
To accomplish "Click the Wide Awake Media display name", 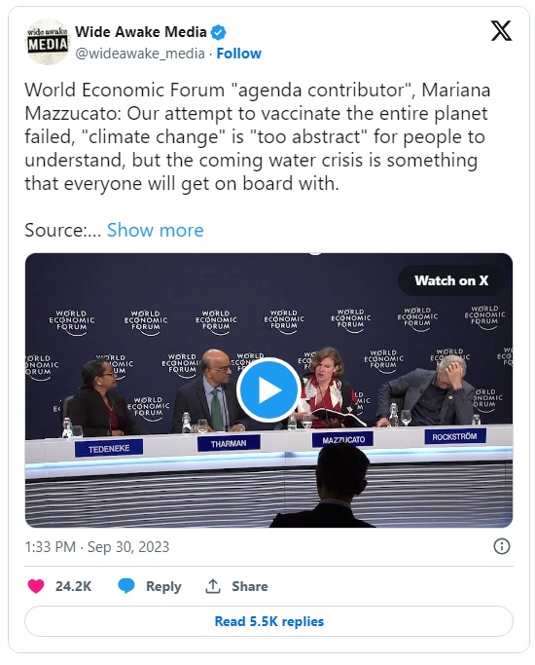I will click(x=141, y=32).
